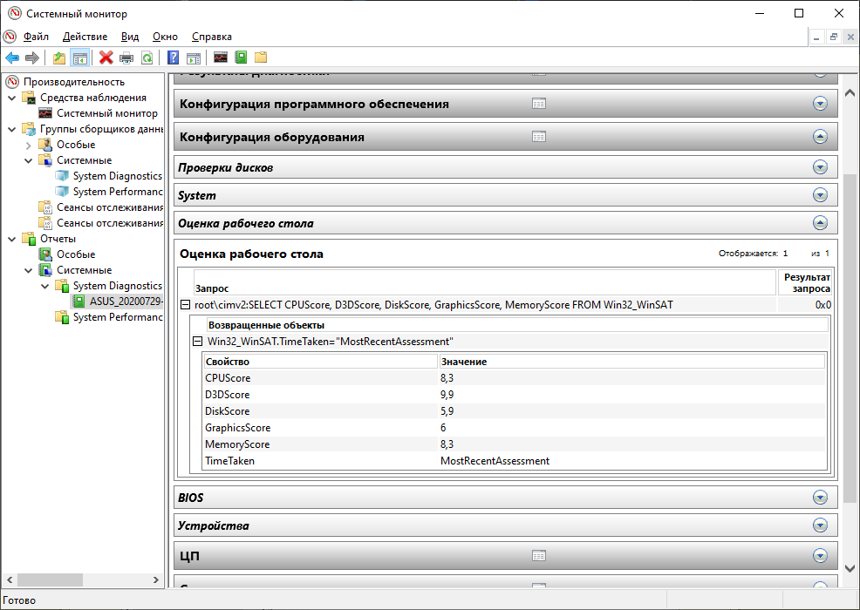Open the Справка menu

212,37
